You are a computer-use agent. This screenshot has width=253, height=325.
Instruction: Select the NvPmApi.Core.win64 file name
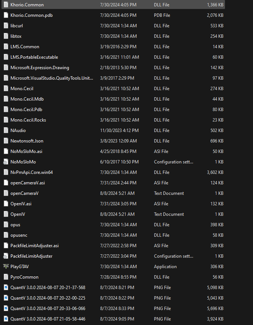coord(31,172)
